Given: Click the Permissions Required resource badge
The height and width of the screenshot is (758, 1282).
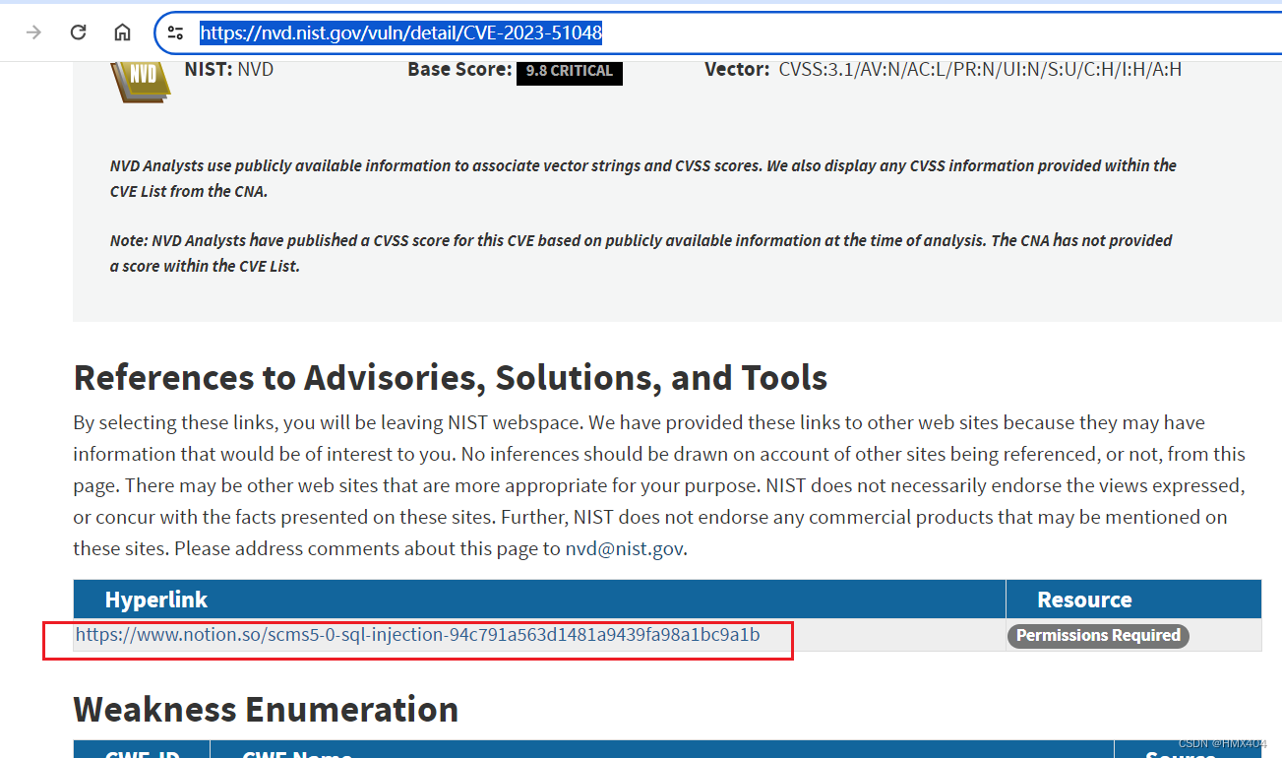Looking at the screenshot, I should click(x=1098, y=636).
